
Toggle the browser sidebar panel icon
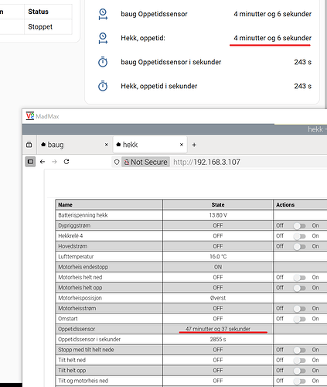pos(30,162)
